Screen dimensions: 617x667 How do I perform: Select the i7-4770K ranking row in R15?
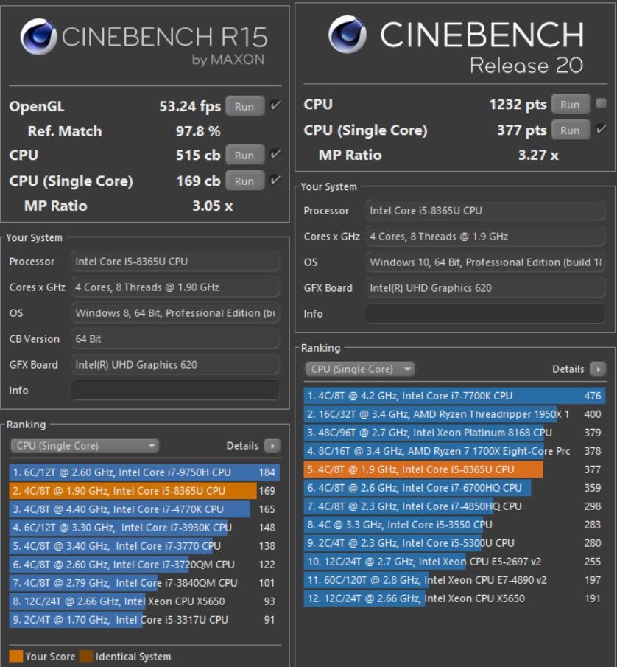tap(144, 509)
